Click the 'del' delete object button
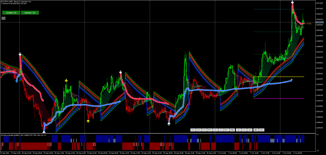326x155 pixels. tap(256, 130)
